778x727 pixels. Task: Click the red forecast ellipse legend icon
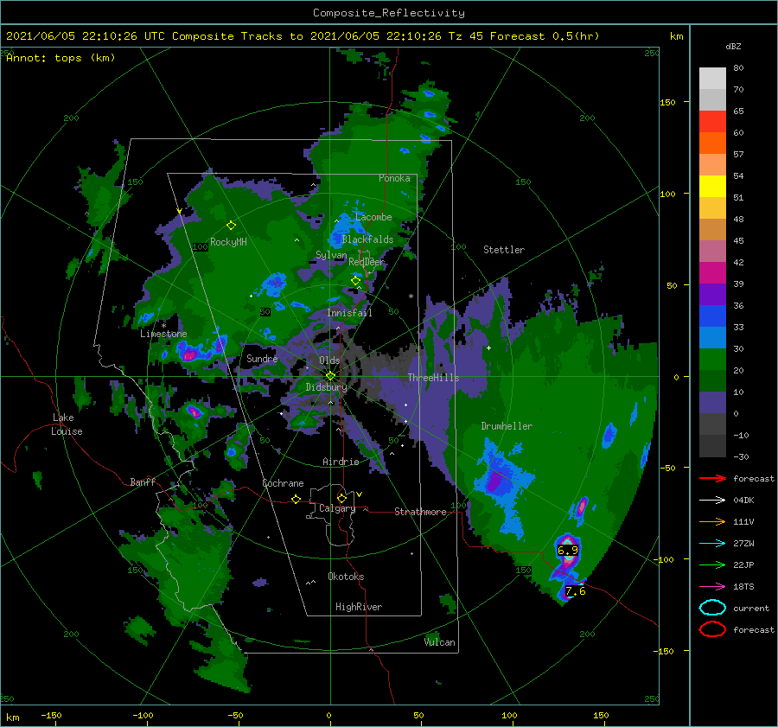[x=712, y=629]
